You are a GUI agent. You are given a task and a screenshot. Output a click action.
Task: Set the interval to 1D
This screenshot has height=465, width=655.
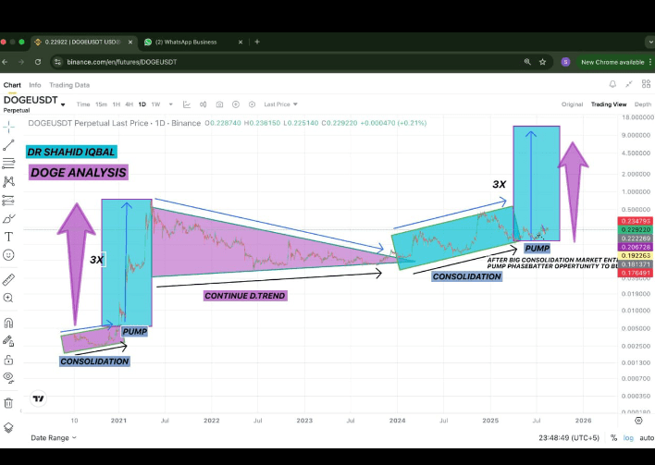[142, 104]
